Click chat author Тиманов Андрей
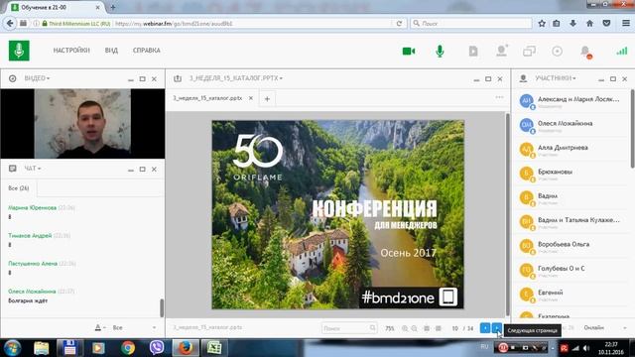The image size is (635, 357). click(30, 236)
